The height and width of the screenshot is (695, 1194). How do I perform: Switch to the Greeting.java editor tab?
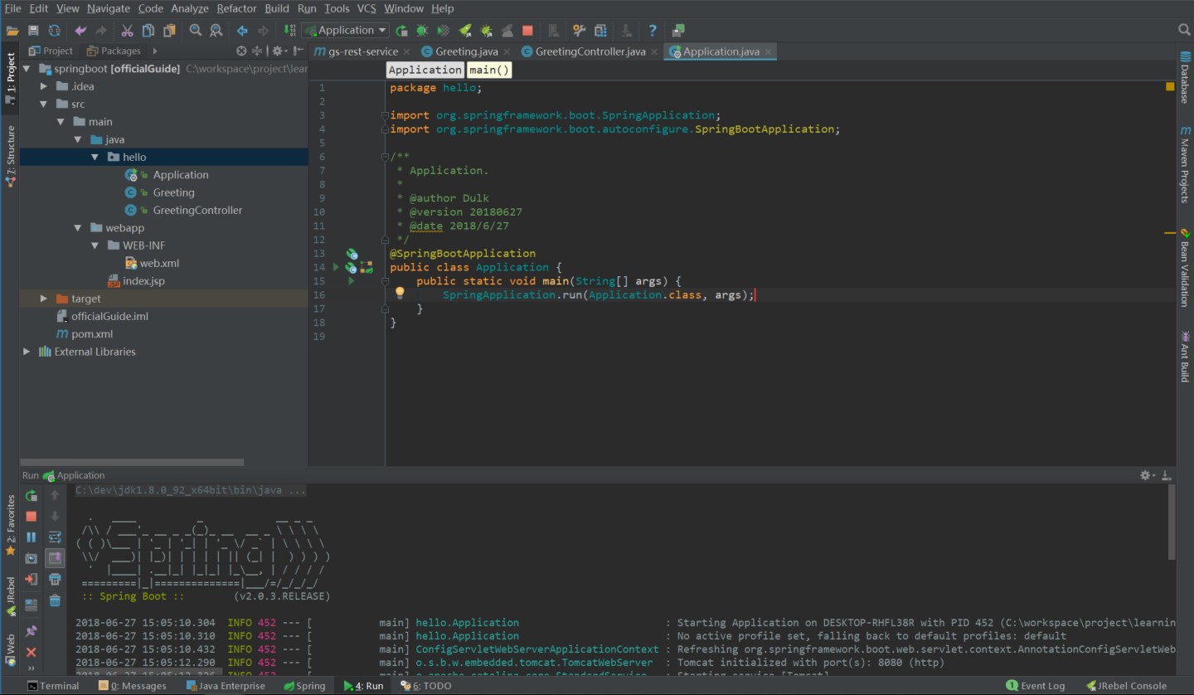tap(467, 51)
